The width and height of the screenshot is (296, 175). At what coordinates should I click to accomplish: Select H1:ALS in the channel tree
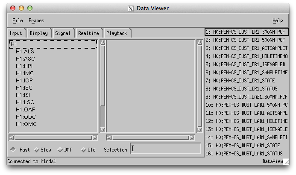click(x=25, y=51)
